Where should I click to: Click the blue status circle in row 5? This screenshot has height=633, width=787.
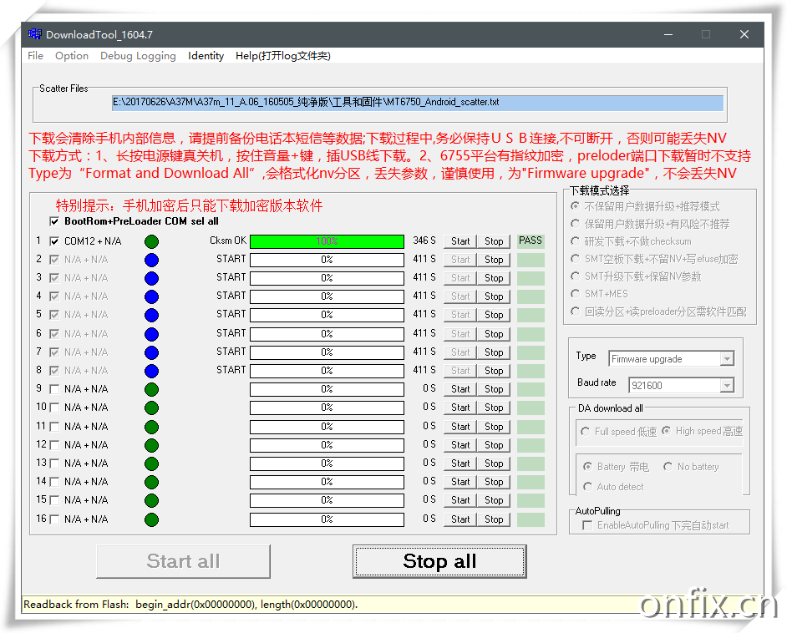pos(151,315)
